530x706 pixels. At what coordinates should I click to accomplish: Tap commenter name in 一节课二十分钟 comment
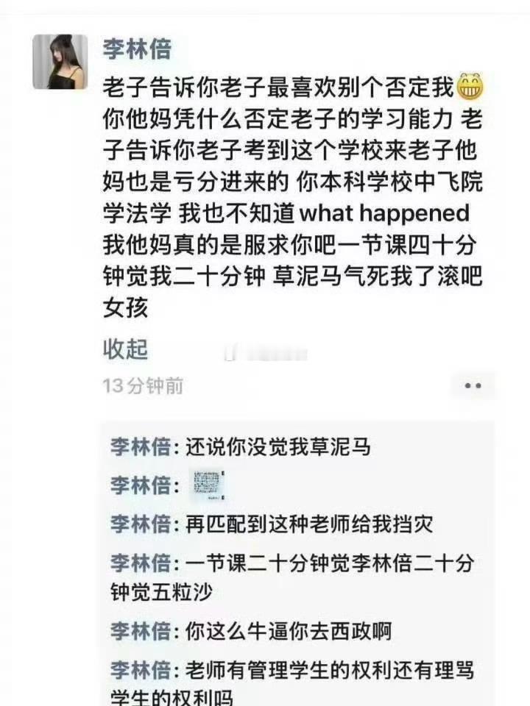pyautogui.click(x=141, y=563)
